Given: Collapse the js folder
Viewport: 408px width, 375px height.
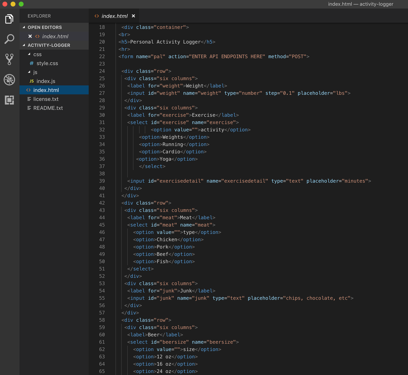Looking at the screenshot, I should [x=29, y=72].
